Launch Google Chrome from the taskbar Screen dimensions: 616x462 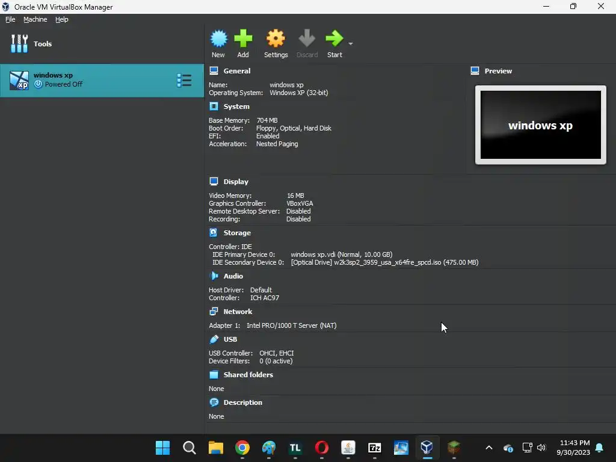point(242,448)
